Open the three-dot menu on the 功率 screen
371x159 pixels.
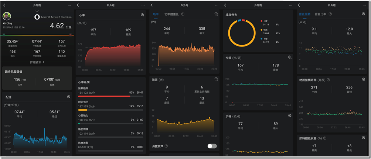(216, 5)
